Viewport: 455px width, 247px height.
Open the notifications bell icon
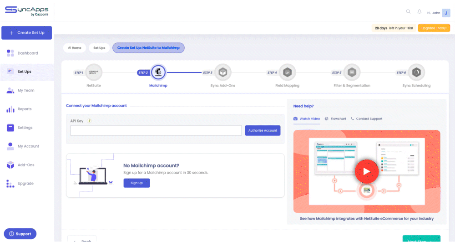(x=420, y=12)
